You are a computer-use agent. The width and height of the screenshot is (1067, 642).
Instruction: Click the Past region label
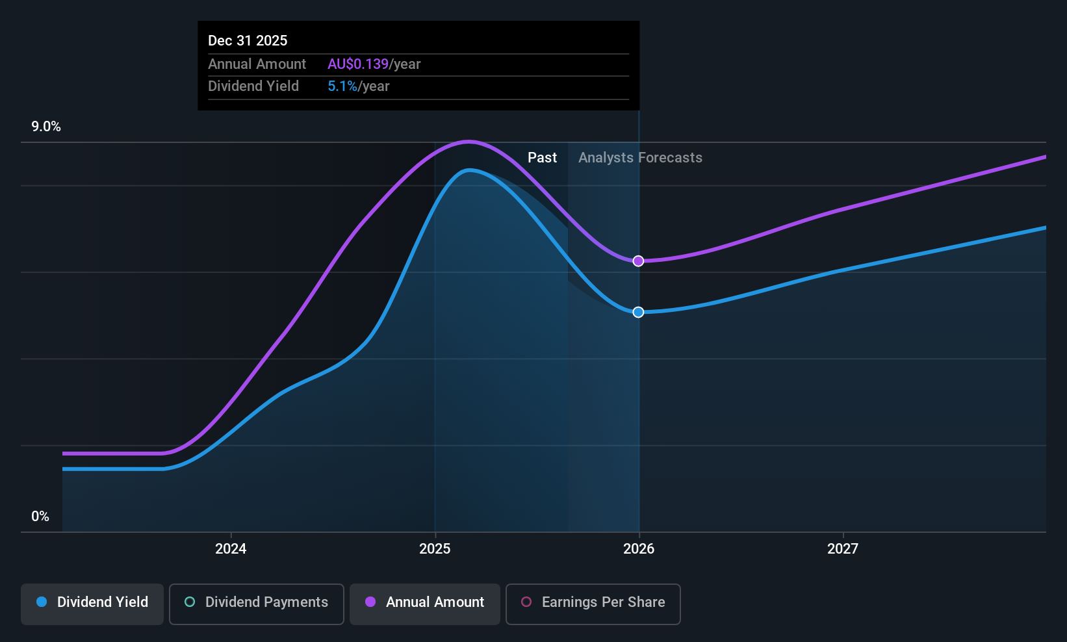click(x=542, y=157)
